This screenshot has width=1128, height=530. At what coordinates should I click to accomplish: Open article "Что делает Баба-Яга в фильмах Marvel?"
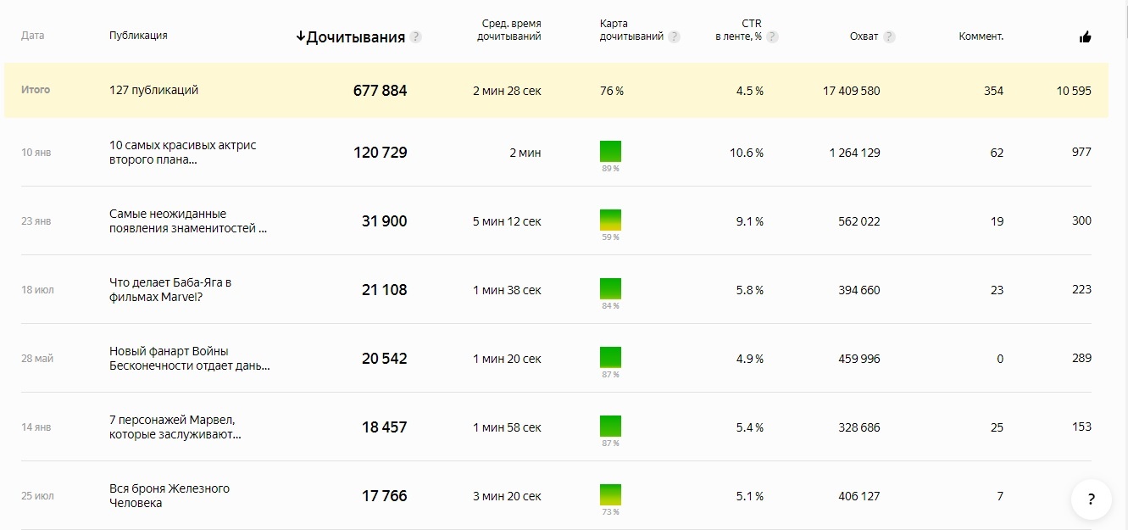(170, 290)
